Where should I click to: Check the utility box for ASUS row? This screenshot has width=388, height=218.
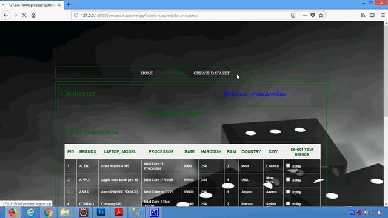[288, 191]
